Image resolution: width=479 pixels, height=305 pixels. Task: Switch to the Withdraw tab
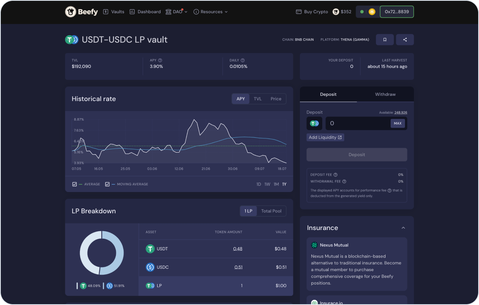point(385,95)
